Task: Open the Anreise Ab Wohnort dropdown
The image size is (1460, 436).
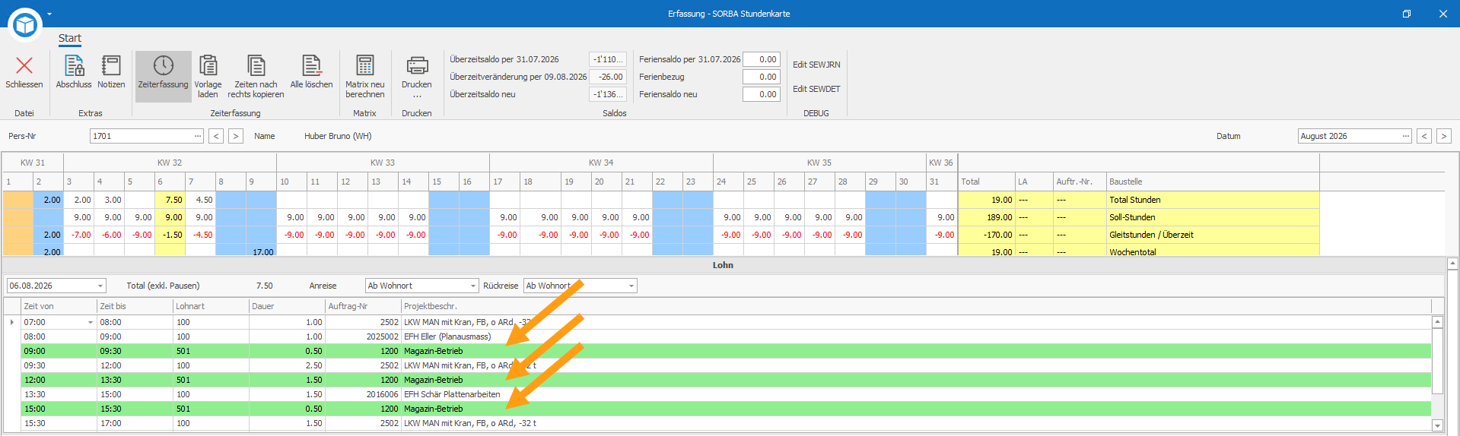Action: click(472, 286)
